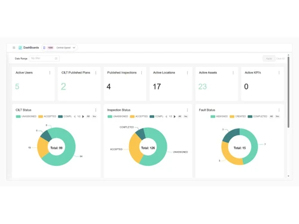Click the CILT Status chart title

point(23,110)
